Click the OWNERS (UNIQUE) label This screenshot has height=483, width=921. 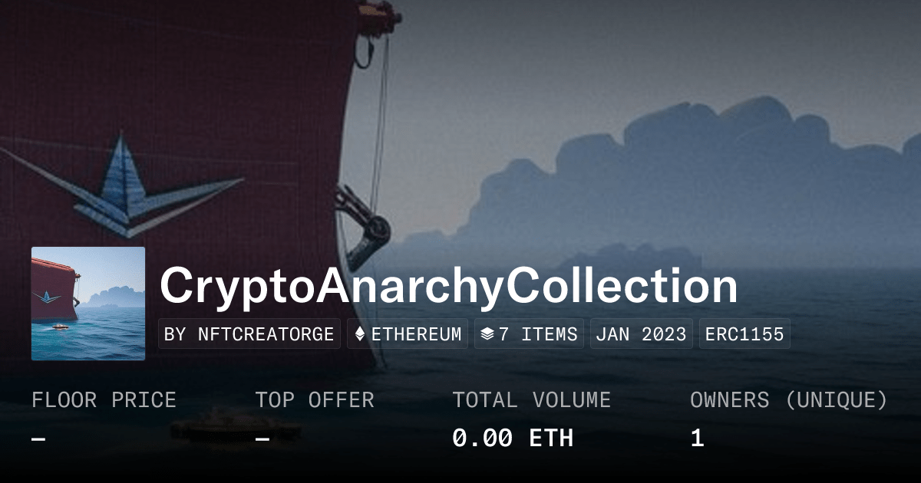click(789, 400)
